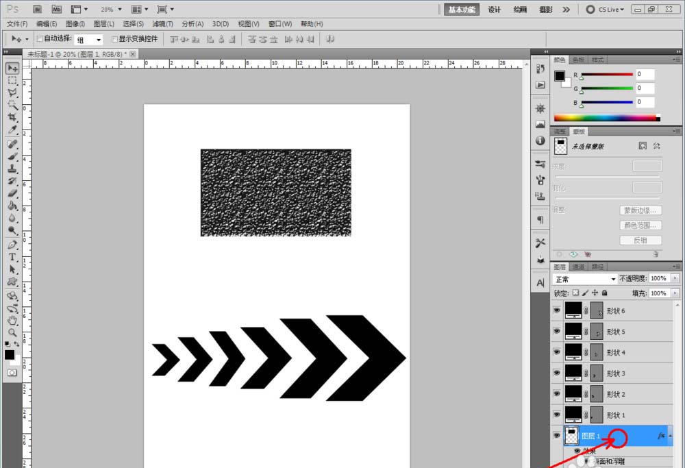Screen dimensions: 685x468
Task: Enable the 自动选择 checkbox
Action: [40, 39]
